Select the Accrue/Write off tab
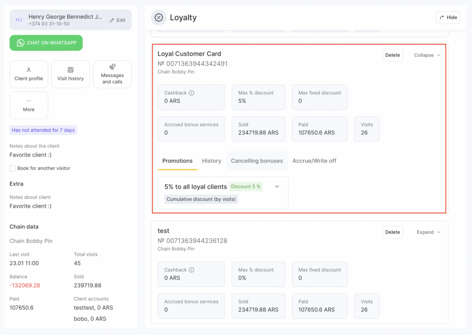This screenshot has width=472, height=335. [314, 161]
